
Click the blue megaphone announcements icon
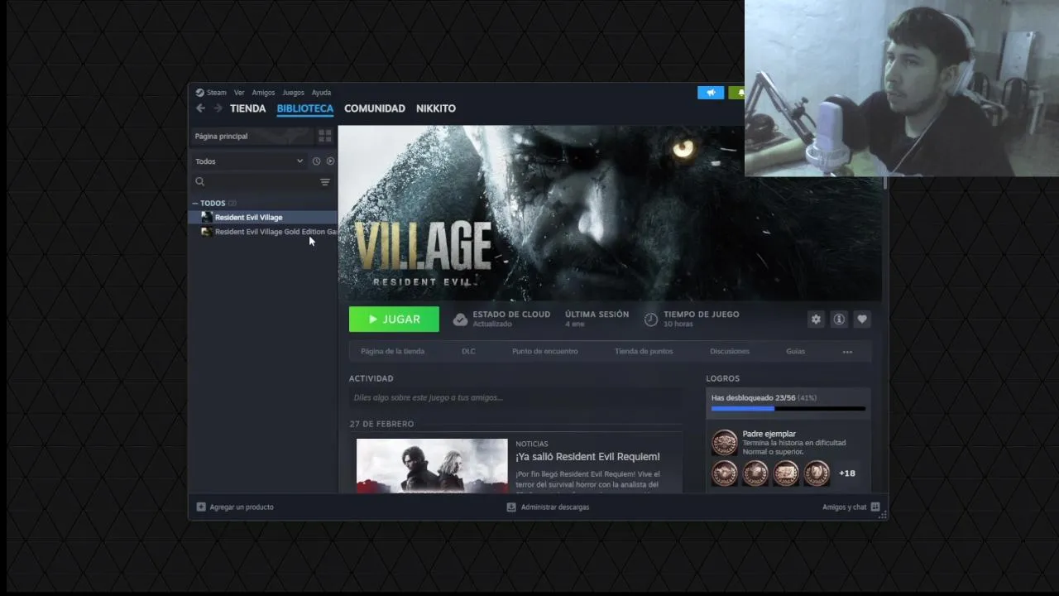pyautogui.click(x=711, y=93)
